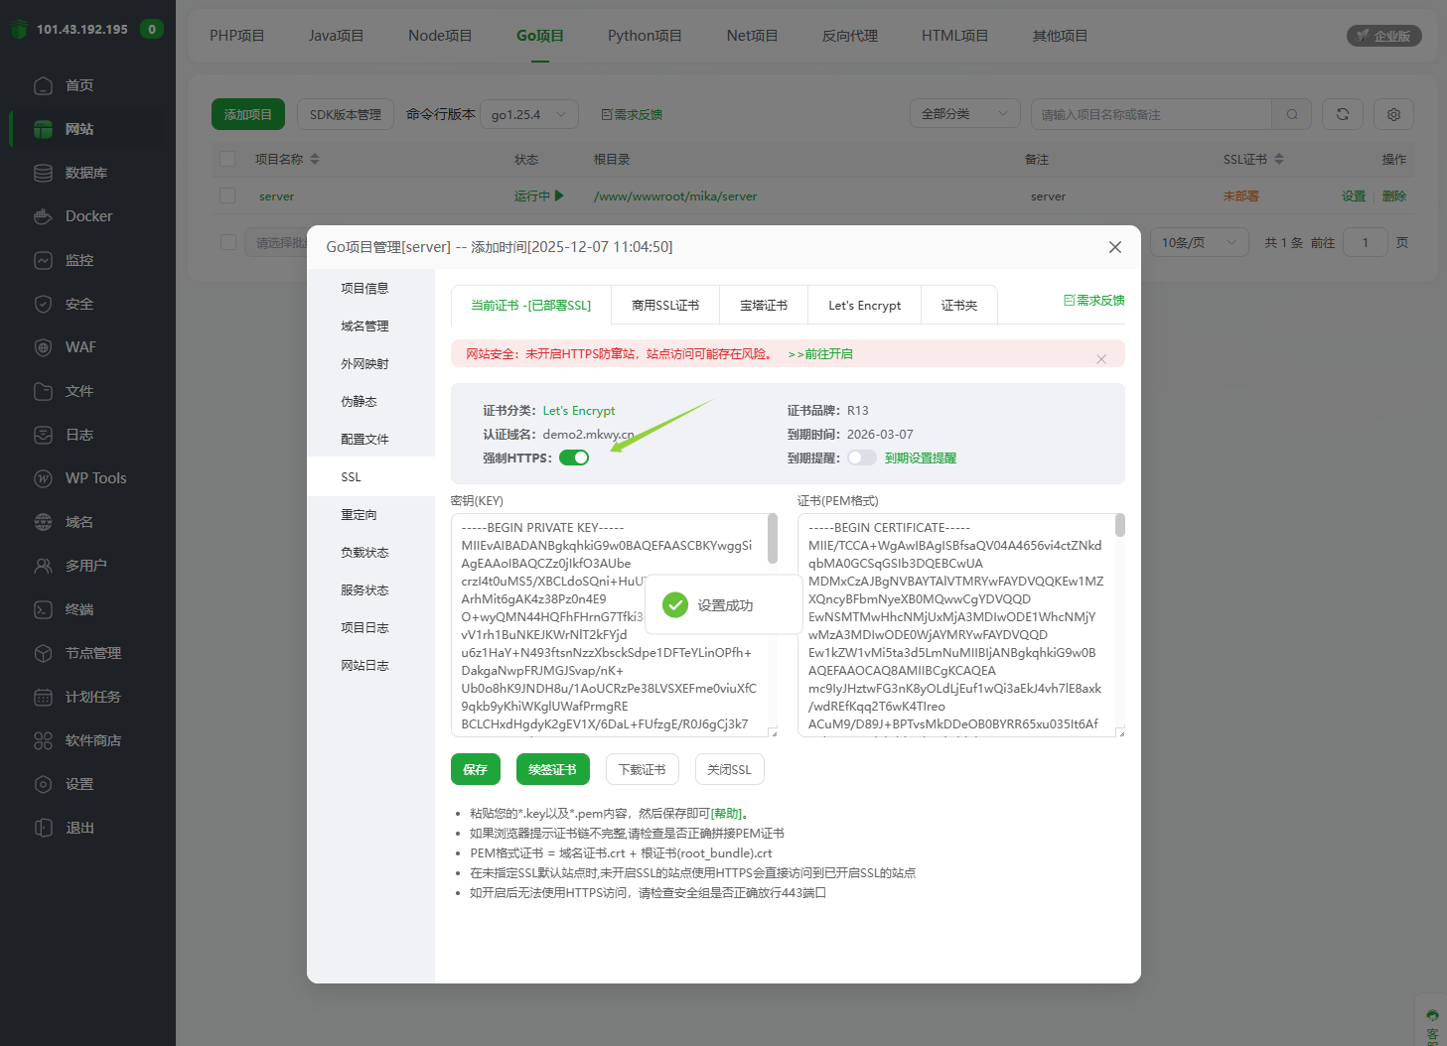Open the 10 per page dropdown
Viewport: 1447px width, 1046px height.
1199,242
